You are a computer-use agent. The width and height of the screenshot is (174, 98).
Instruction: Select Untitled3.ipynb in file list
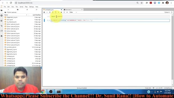point(11,63)
